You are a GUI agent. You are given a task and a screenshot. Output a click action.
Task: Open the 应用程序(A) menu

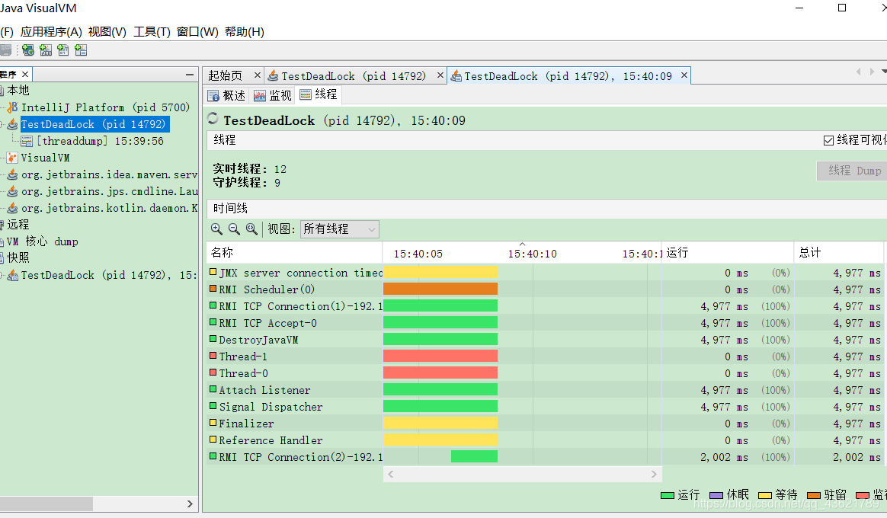pos(51,32)
